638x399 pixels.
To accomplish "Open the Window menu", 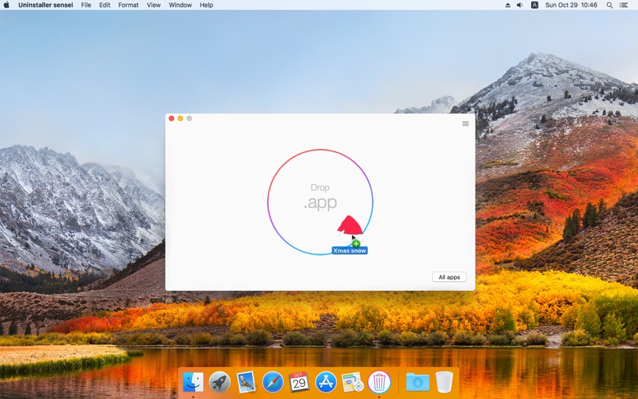I will (x=180, y=5).
